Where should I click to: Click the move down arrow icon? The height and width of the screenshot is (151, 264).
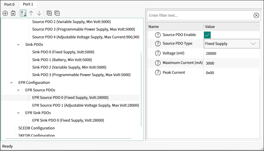[39, 13]
